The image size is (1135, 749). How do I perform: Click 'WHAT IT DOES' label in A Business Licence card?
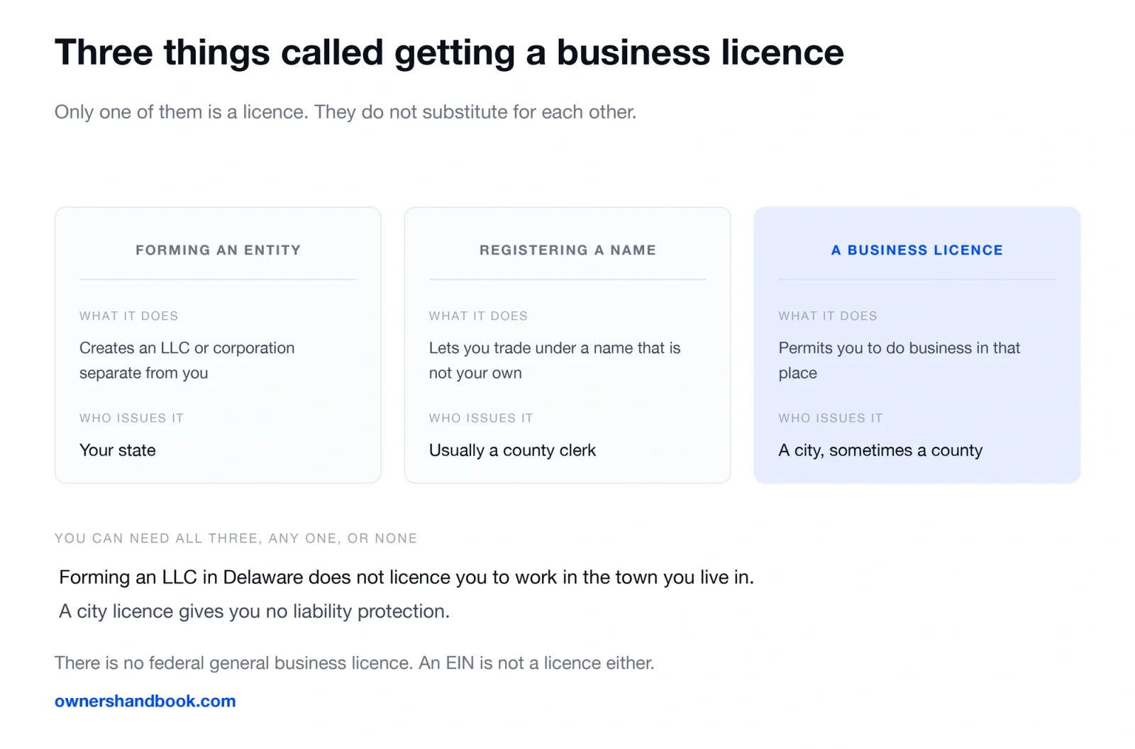pyautogui.click(x=828, y=316)
